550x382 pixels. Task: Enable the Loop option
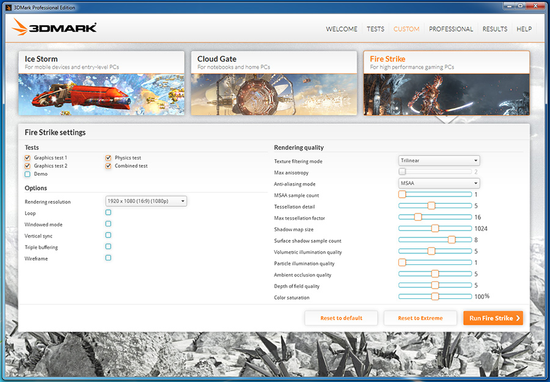pos(108,212)
